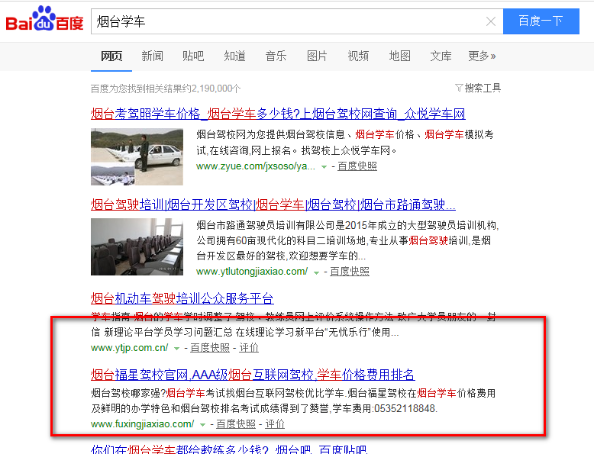Expand dropdown arrow next to www.ytjp.com.cn
The image size is (594, 454).
point(176,349)
